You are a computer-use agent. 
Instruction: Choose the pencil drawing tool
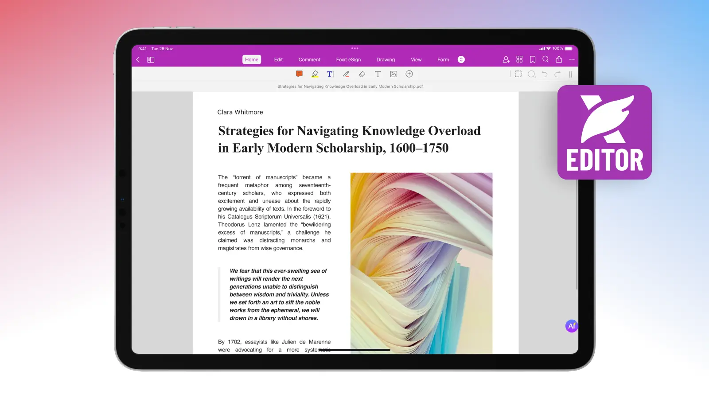point(346,74)
